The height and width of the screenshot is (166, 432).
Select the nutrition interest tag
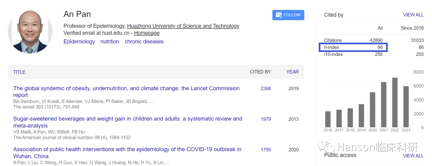click(x=110, y=41)
